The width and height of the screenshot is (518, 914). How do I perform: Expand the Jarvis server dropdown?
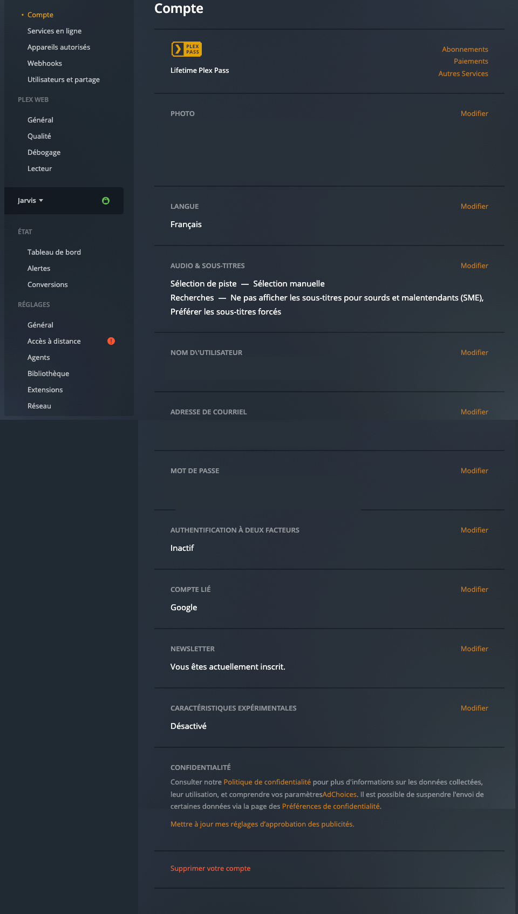pos(30,201)
